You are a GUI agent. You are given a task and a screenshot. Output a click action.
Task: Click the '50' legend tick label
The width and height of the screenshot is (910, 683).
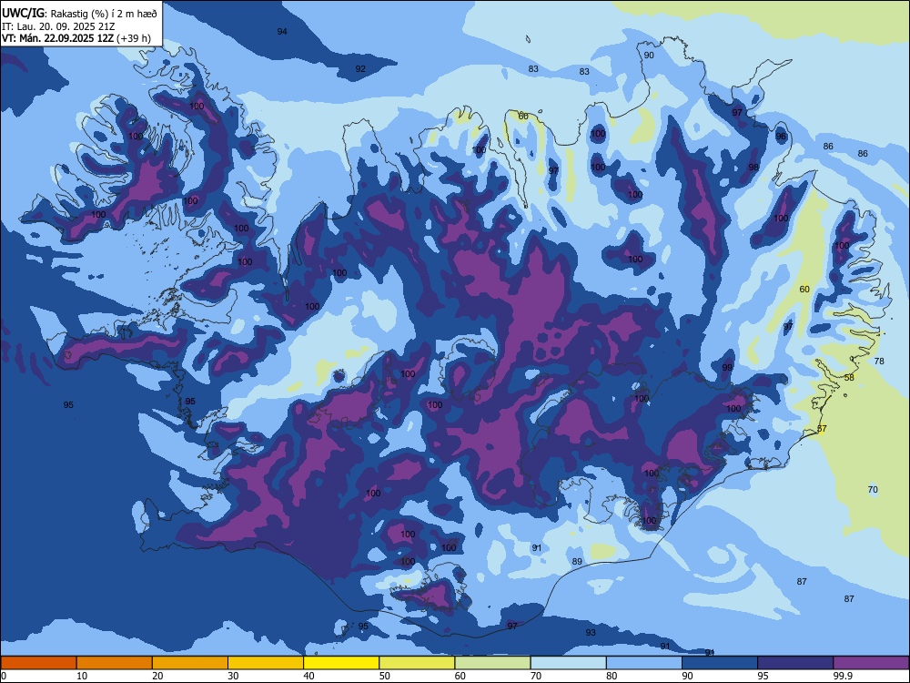tap(385, 676)
